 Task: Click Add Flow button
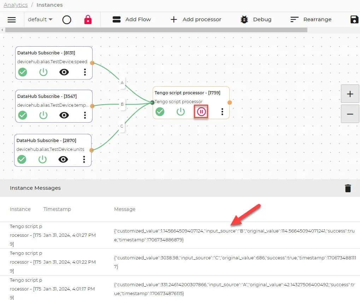131,19
